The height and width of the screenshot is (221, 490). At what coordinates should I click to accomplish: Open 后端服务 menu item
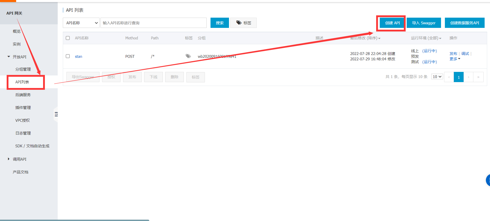(23, 95)
